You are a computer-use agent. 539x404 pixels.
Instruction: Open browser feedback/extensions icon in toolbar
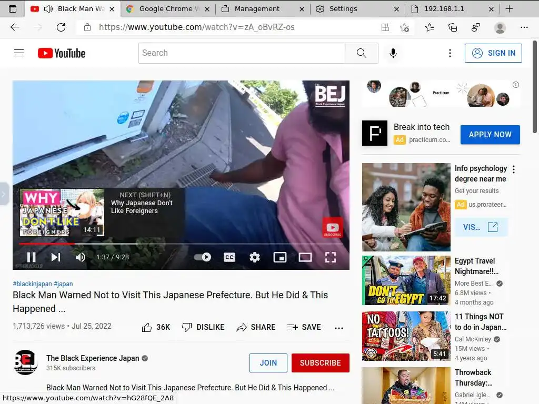click(476, 27)
